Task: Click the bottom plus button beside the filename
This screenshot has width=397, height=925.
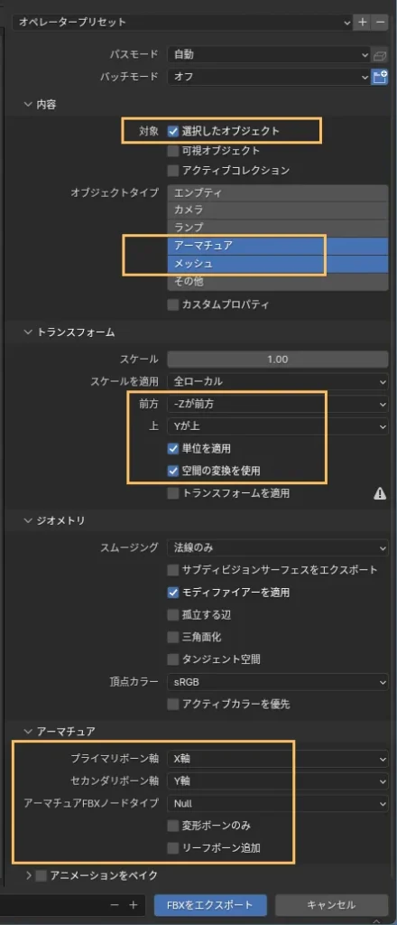Action: [134, 904]
